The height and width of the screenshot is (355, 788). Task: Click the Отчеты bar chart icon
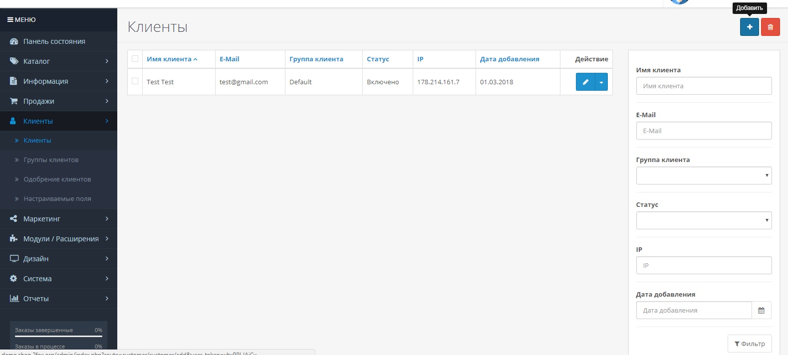pos(14,299)
